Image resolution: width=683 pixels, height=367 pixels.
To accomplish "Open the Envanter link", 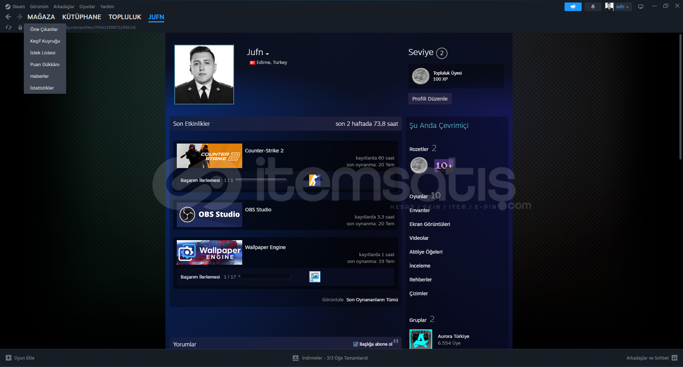I will point(419,210).
